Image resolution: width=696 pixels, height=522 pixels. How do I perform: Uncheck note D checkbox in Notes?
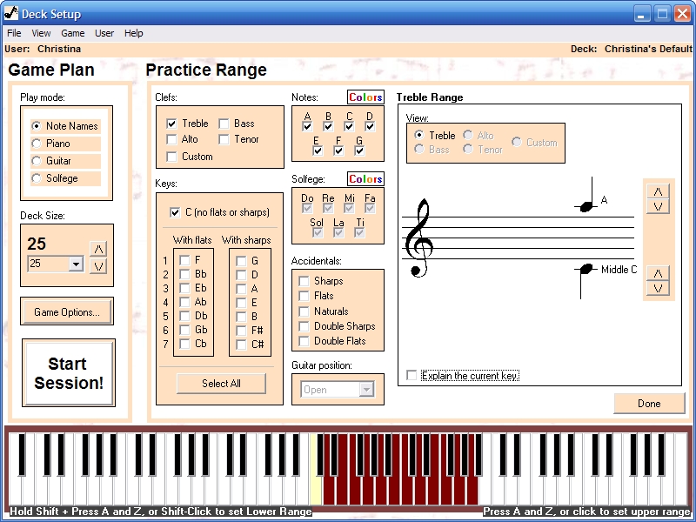(370, 126)
